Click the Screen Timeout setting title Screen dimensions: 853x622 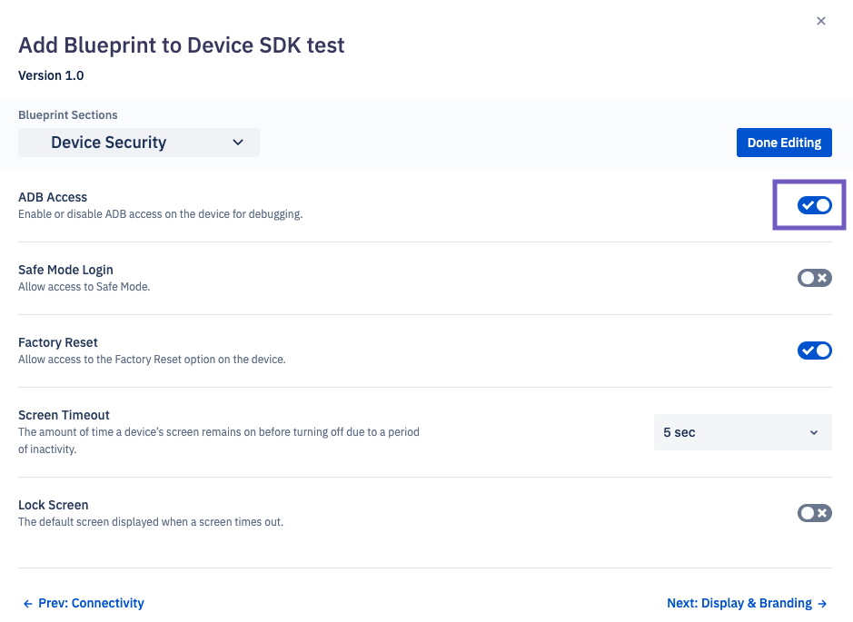pyautogui.click(x=64, y=415)
